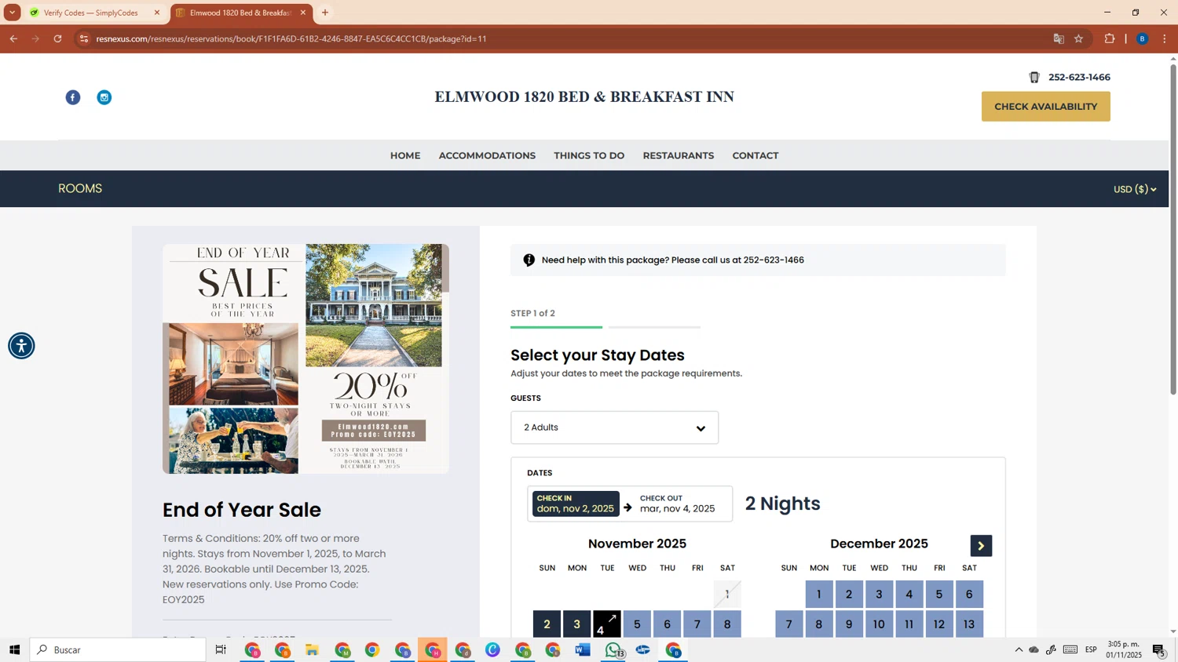Screen dimensions: 1178x662
Task: Open ACCOMMODATIONS navigation item
Action: pyautogui.click(x=487, y=155)
